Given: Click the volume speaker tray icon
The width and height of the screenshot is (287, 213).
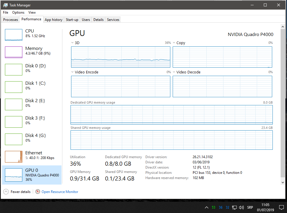Looking at the screenshot, I should pos(241,207).
